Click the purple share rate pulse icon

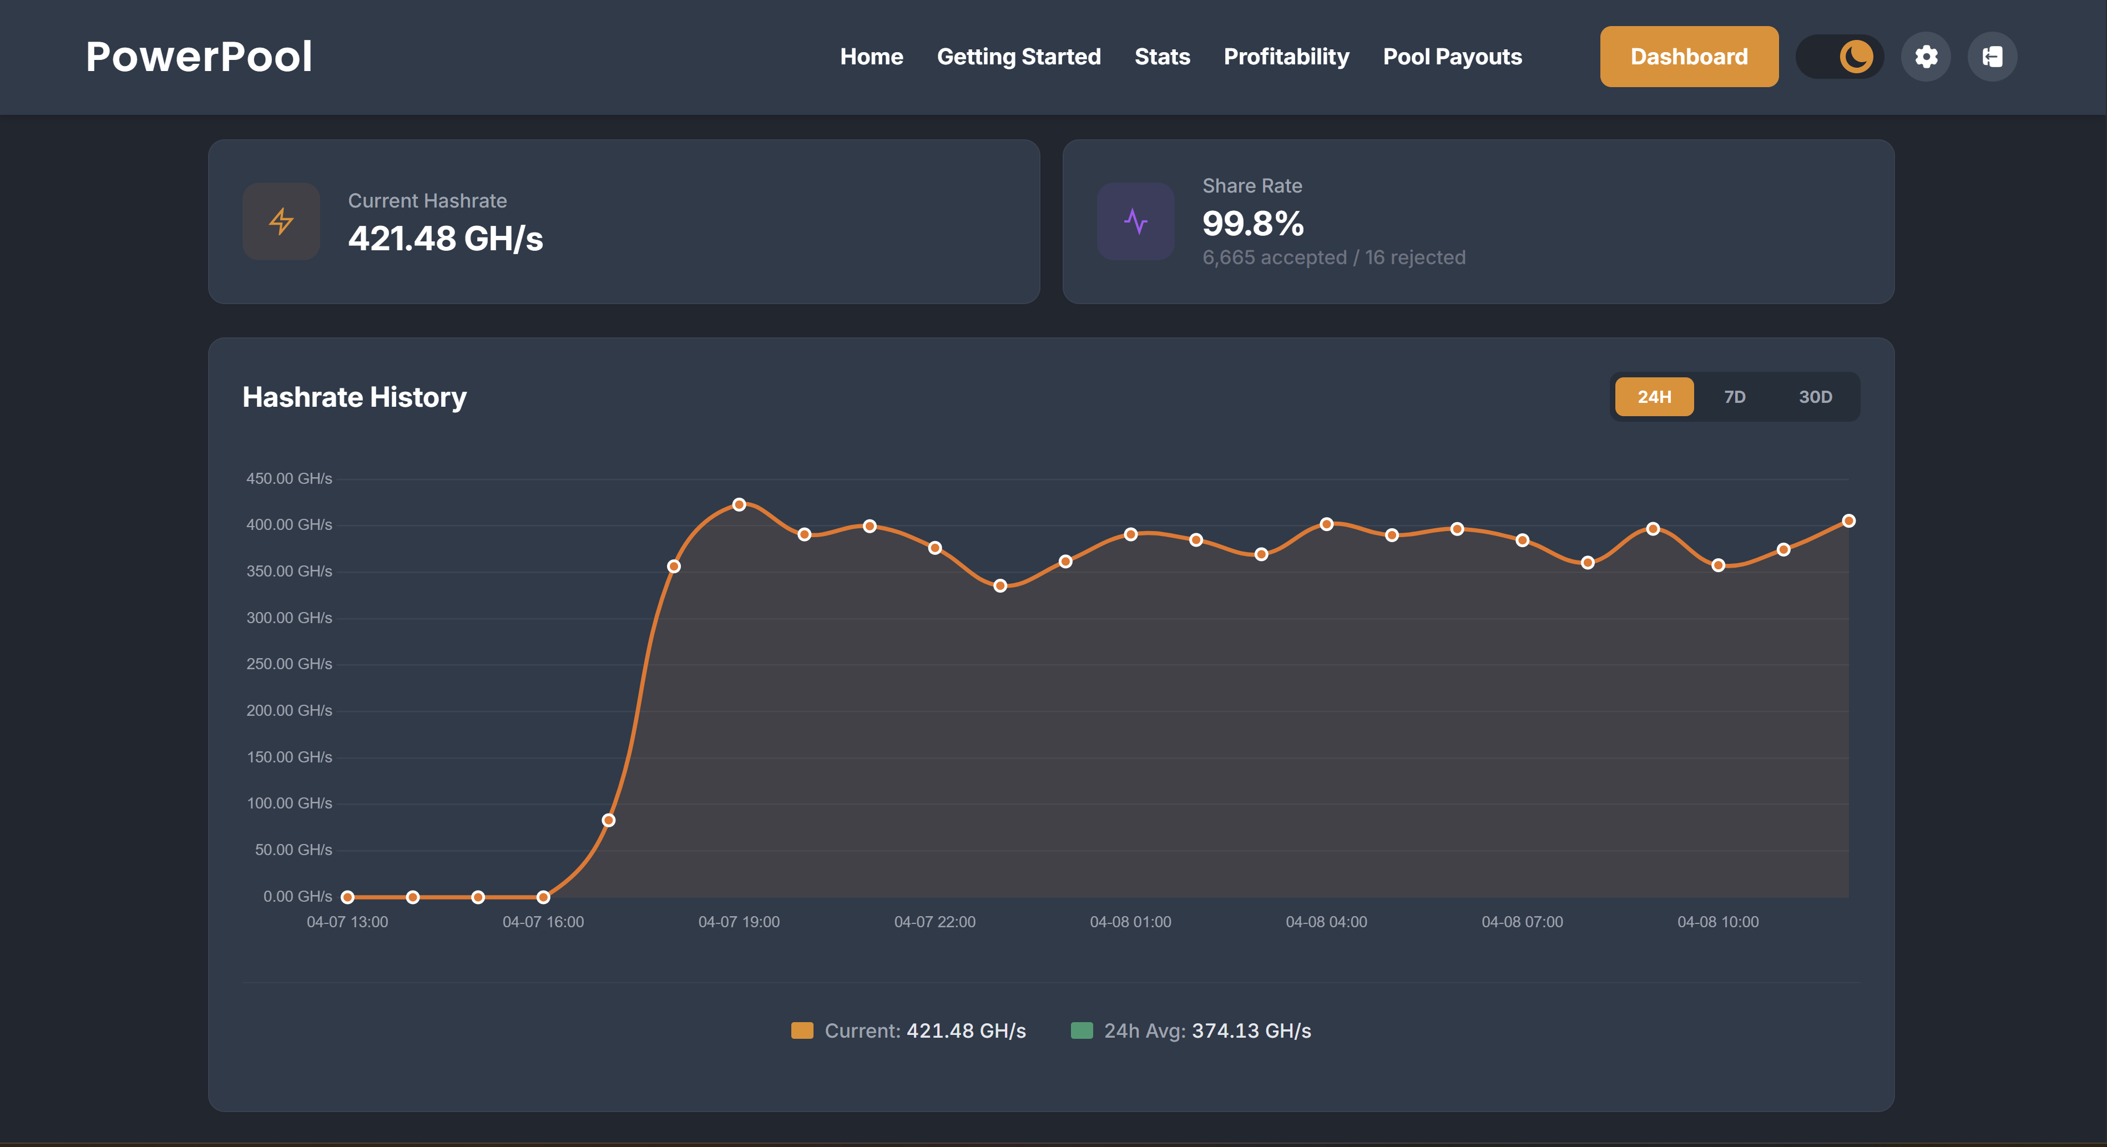[1135, 221]
